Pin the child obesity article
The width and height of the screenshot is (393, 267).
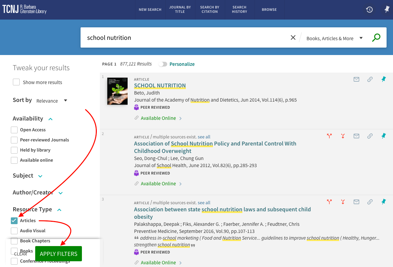(384, 202)
